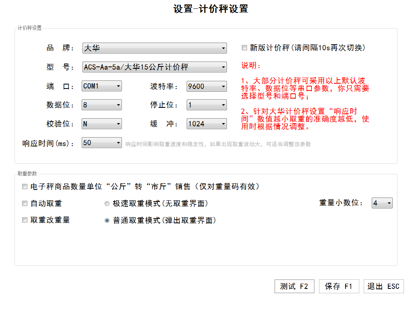The width and height of the screenshot is (412, 309).
Task: Select 极速取重模式 radio button
Action: click(107, 204)
